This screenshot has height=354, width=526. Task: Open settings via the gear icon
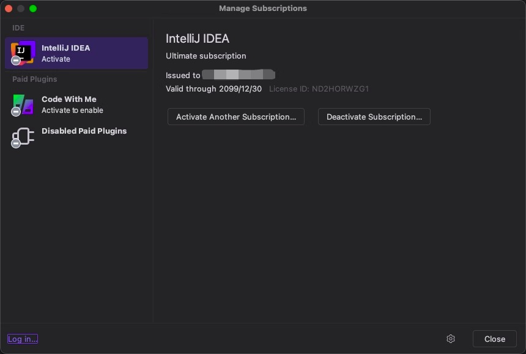(451, 339)
